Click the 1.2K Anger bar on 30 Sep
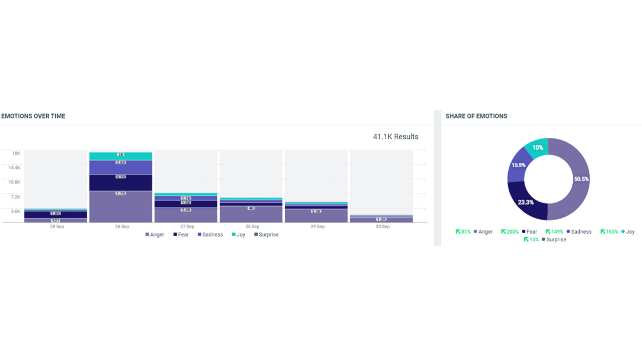The width and height of the screenshot is (642, 361). tap(381, 220)
